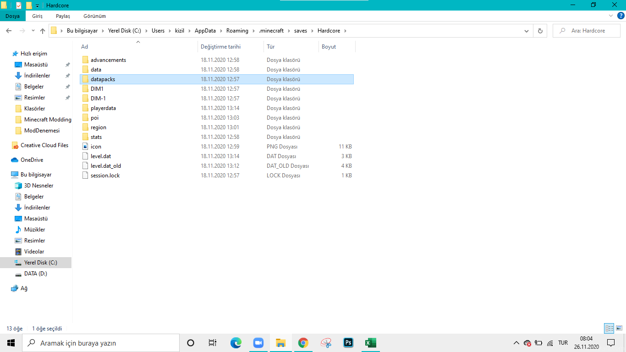Viewport: 626px width, 352px height.
Task: Expand the ribbon with the chevron
Action: (610, 16)
